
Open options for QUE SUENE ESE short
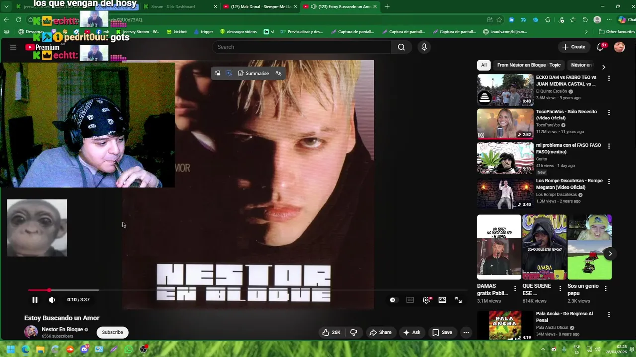[x=560, y=288]
